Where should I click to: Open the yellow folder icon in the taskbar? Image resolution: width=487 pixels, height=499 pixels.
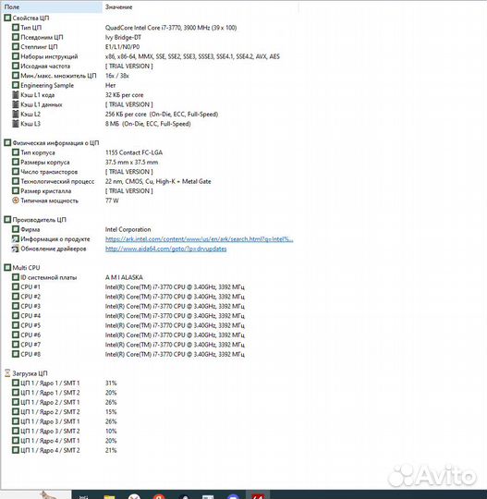pyautogui.click(x=109, y=497)
